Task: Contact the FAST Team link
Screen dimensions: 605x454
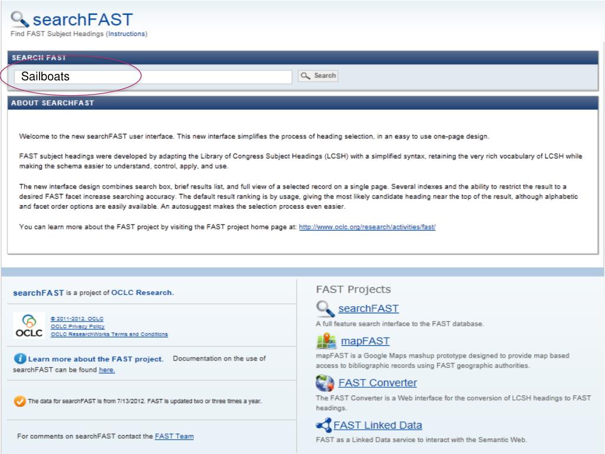Action: [174, 436]
